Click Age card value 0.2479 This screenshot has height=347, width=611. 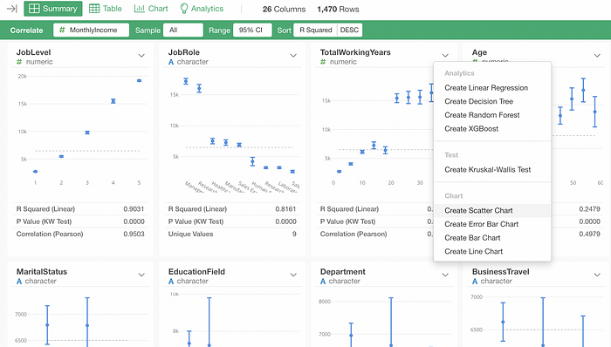(589, 209)
